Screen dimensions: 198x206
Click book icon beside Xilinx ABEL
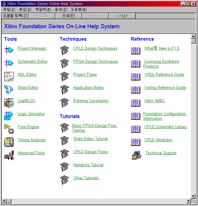pos(136,103)
